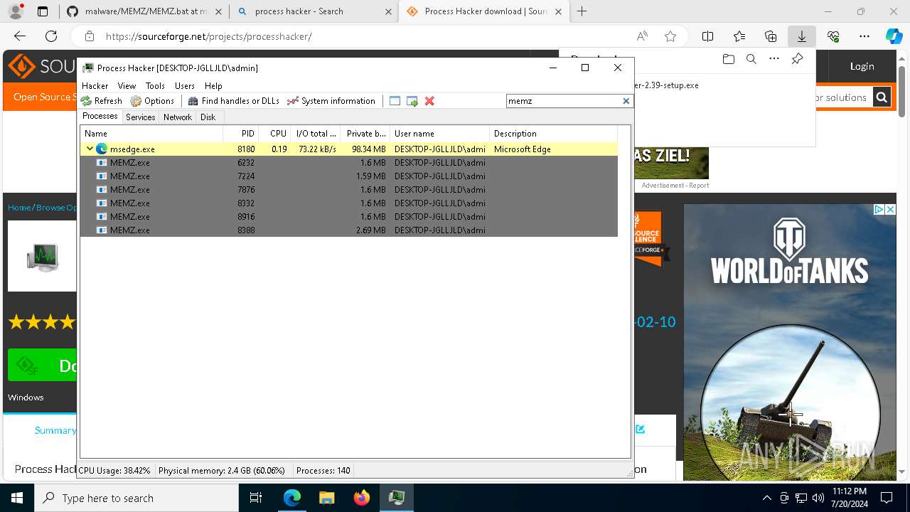Sort by the Private bytes column header
This screenshot has height=512, width=910.
[365, 134]
